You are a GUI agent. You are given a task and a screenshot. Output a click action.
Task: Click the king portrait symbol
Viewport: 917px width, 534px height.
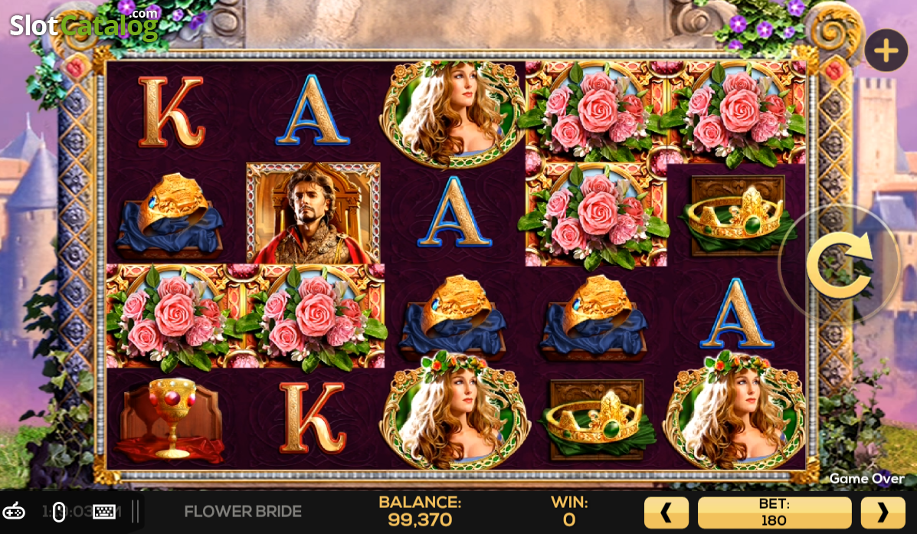pyautogui.click(x=313, y=214)
